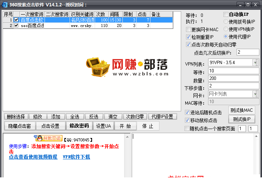Image resolution: width=262 pixels, height=186 pixels.
Task: Click 测试换IP button
Action: [242, 119]
